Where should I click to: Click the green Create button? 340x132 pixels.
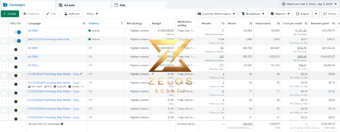click(x=10, y=14)
